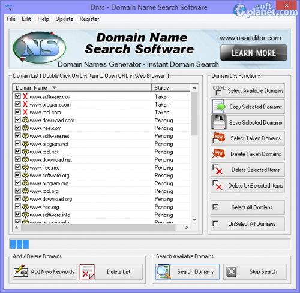Open the Help menu
The width and height of the screenshot is (300, 293).
43,19
